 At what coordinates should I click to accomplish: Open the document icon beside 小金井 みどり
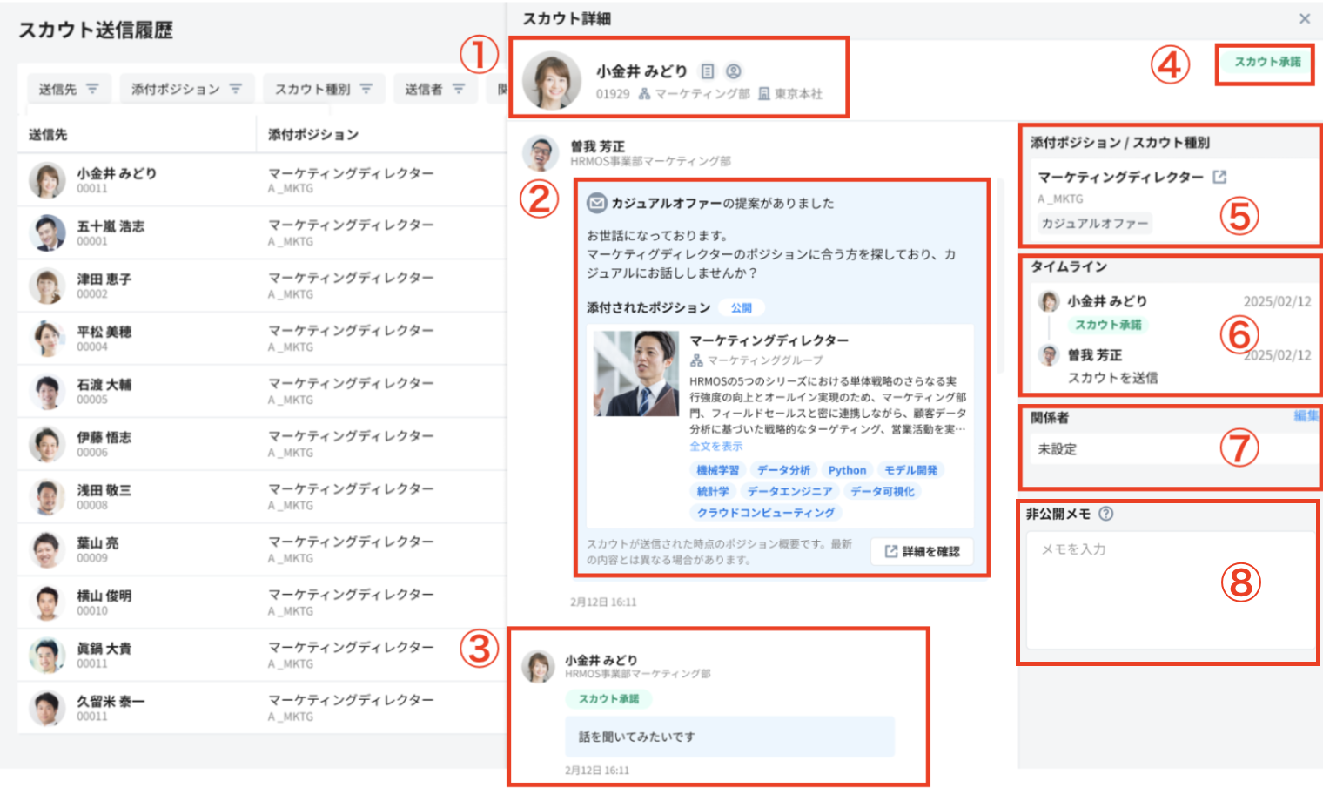pos(708,71)
